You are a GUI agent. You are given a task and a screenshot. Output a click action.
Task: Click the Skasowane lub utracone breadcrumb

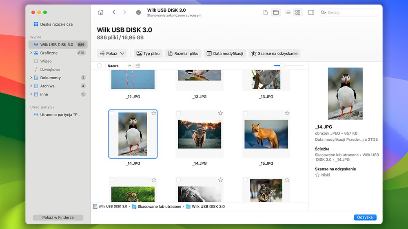(x=159, y=207)
